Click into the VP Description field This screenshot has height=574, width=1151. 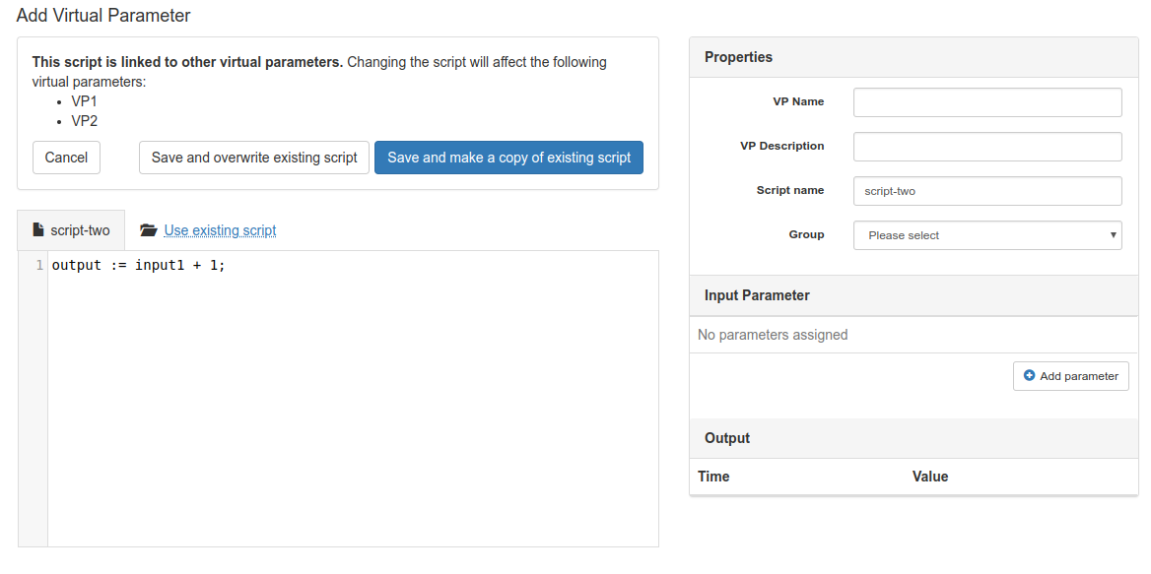tap(986, 147)
